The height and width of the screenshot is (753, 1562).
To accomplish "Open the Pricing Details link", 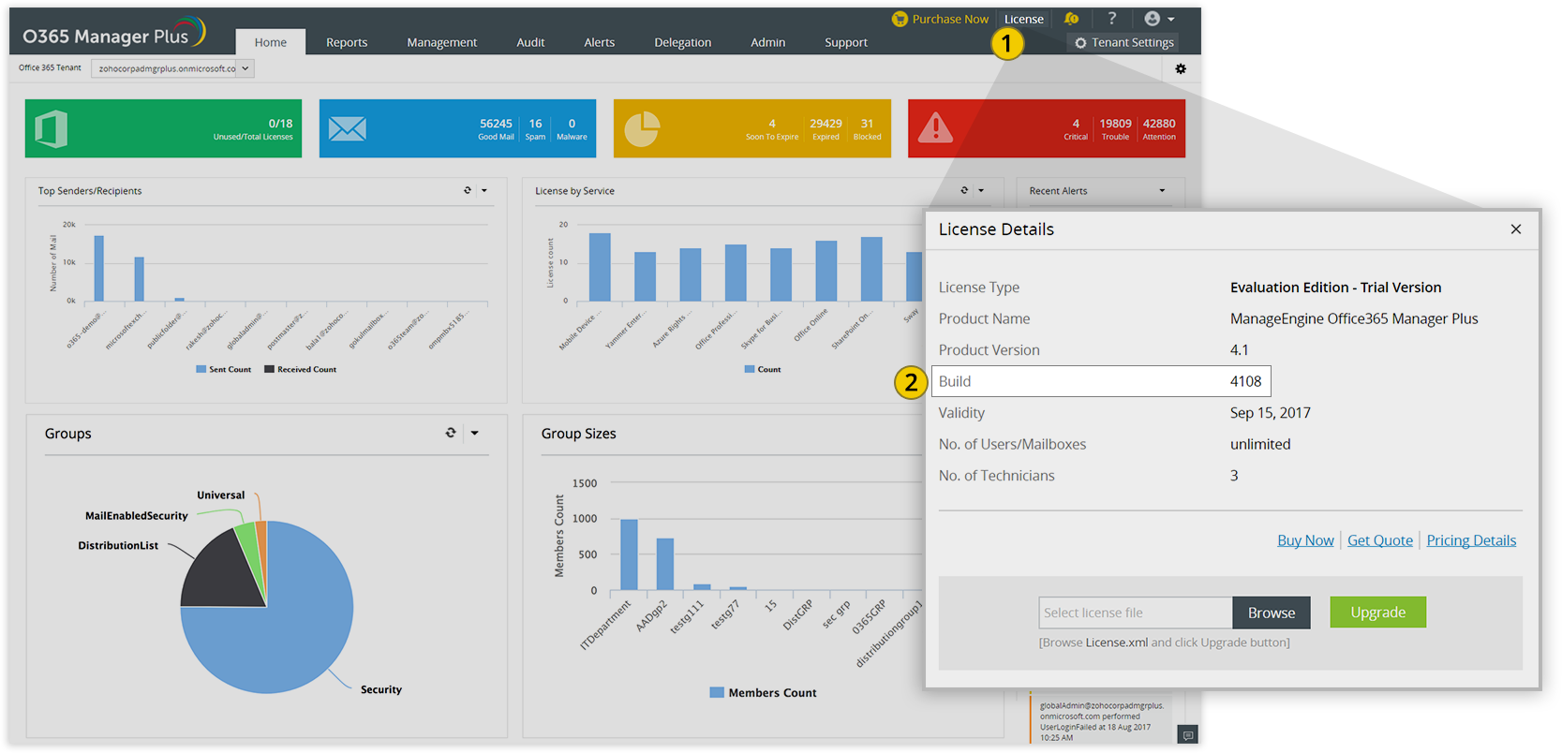I will pos(1471,540).
